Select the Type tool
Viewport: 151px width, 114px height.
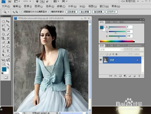(x=8, y=51)
